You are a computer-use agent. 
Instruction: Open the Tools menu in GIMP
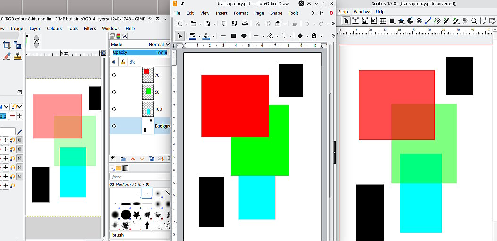pyautogui.click(x=73, y=28)
